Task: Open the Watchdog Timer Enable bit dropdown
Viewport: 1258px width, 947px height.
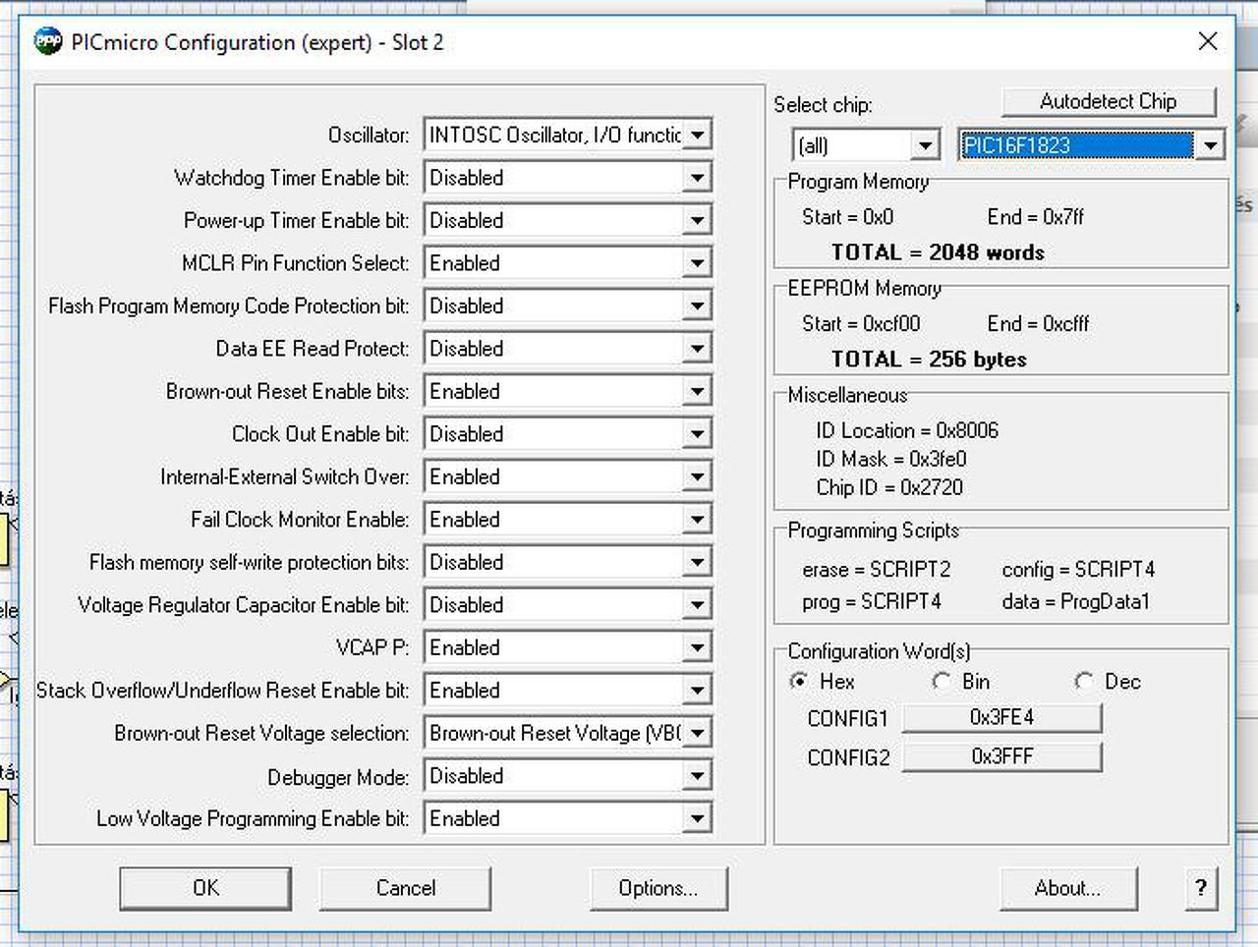Action: pyautogui.click(x=568, y=178)
